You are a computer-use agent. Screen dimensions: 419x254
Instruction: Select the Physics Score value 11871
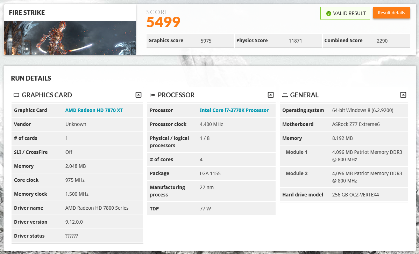295,41
